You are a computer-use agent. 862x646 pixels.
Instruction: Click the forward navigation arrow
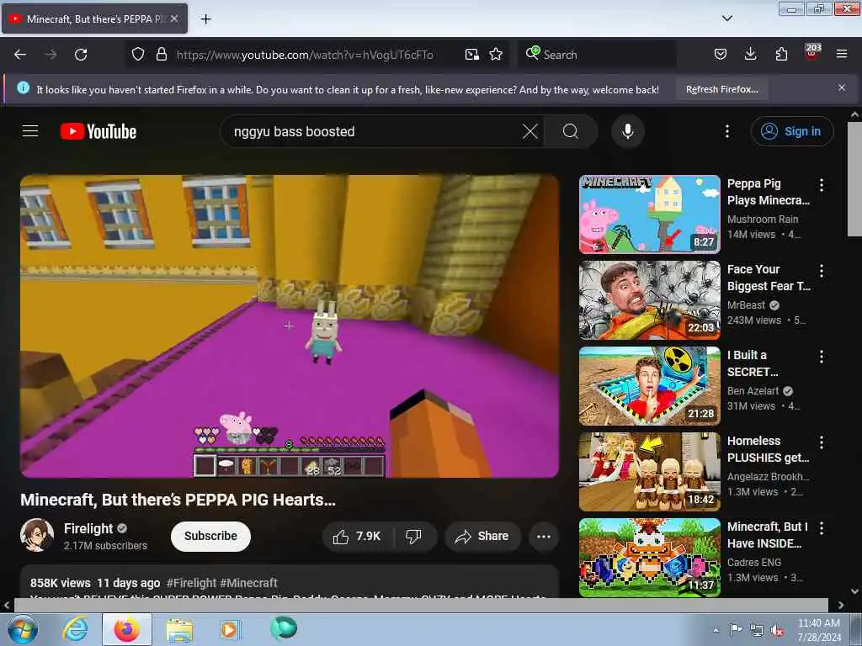[x=51, y=55]
